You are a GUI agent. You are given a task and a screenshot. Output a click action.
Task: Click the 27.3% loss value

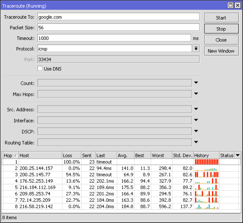(73, 194)
